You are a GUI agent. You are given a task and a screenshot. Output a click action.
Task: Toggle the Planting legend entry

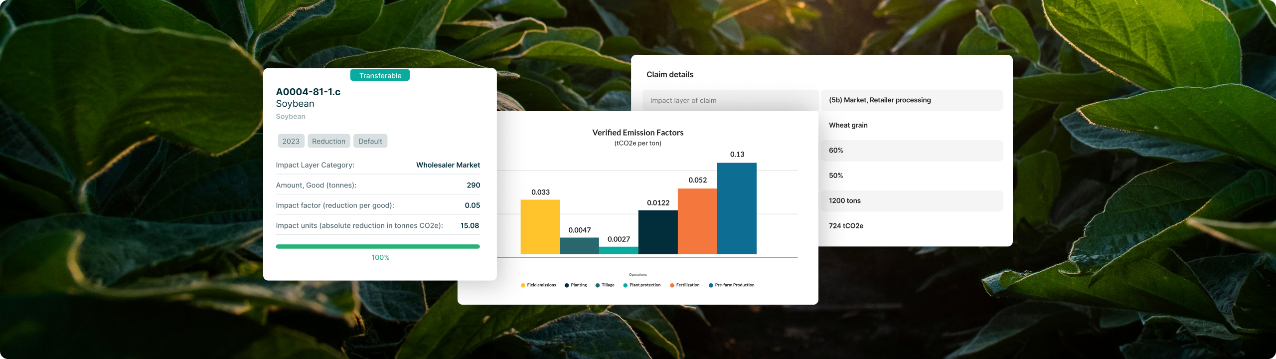coord(576,285)
